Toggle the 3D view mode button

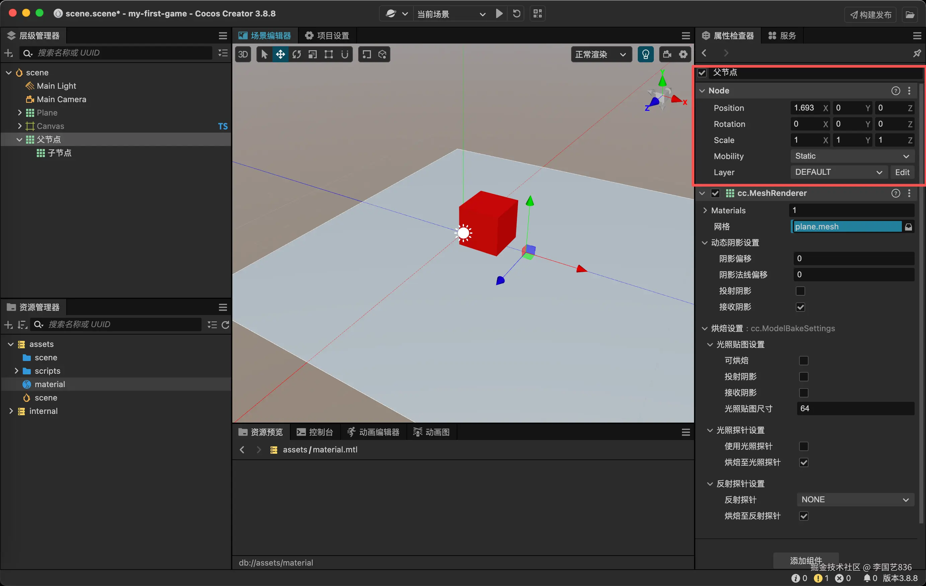point(243,54)
